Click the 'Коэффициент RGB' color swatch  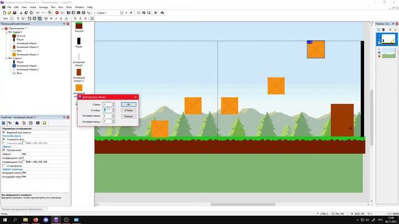point(24,162)
